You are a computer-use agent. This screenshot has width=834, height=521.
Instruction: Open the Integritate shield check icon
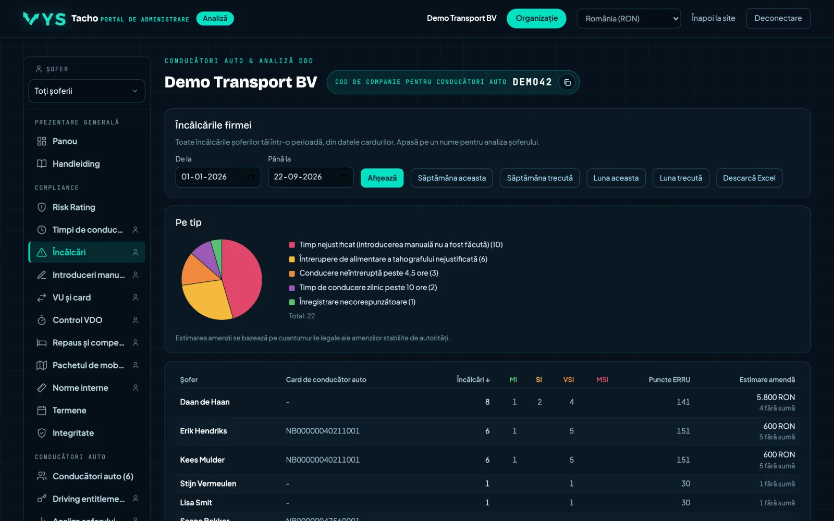point(42,433)
